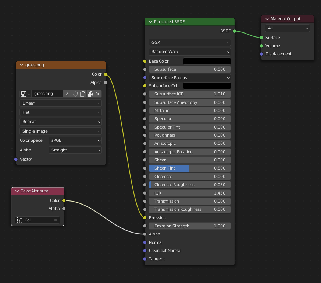Click the Emission input socket on Principled BSDF
Viewport: 321px width, 283px height.
click(x=145, y=218)
